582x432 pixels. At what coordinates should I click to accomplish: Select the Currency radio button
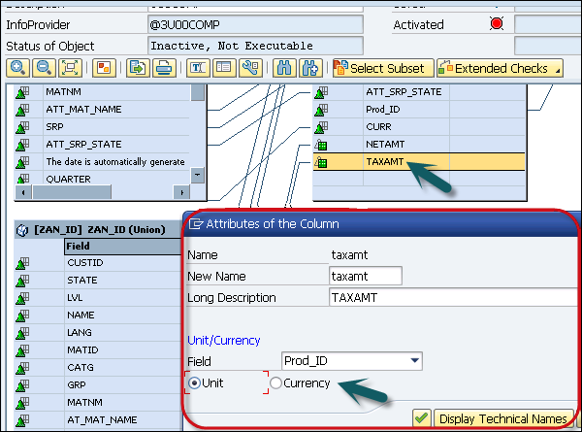click(x=276, y=383)
